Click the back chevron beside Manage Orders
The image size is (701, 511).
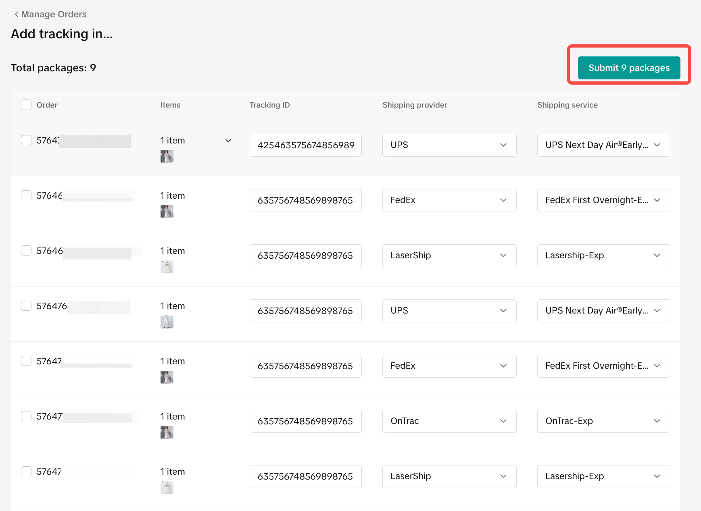(x=16, y=15)
